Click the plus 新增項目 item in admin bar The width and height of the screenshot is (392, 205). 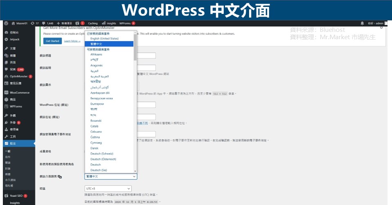(65, 23)
